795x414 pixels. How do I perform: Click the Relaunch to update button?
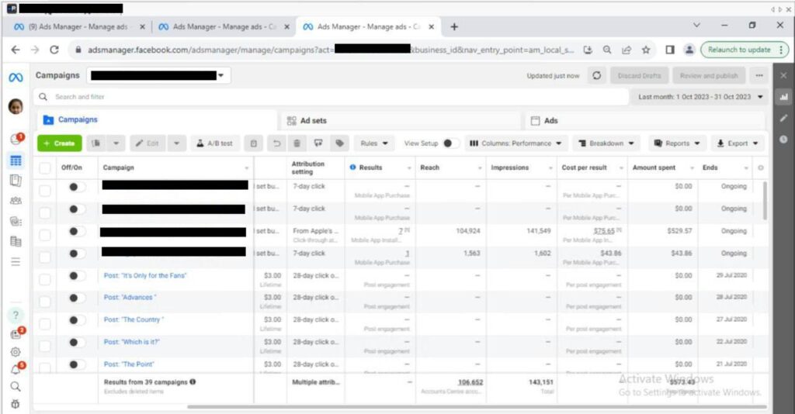click(x=743, y=50)
